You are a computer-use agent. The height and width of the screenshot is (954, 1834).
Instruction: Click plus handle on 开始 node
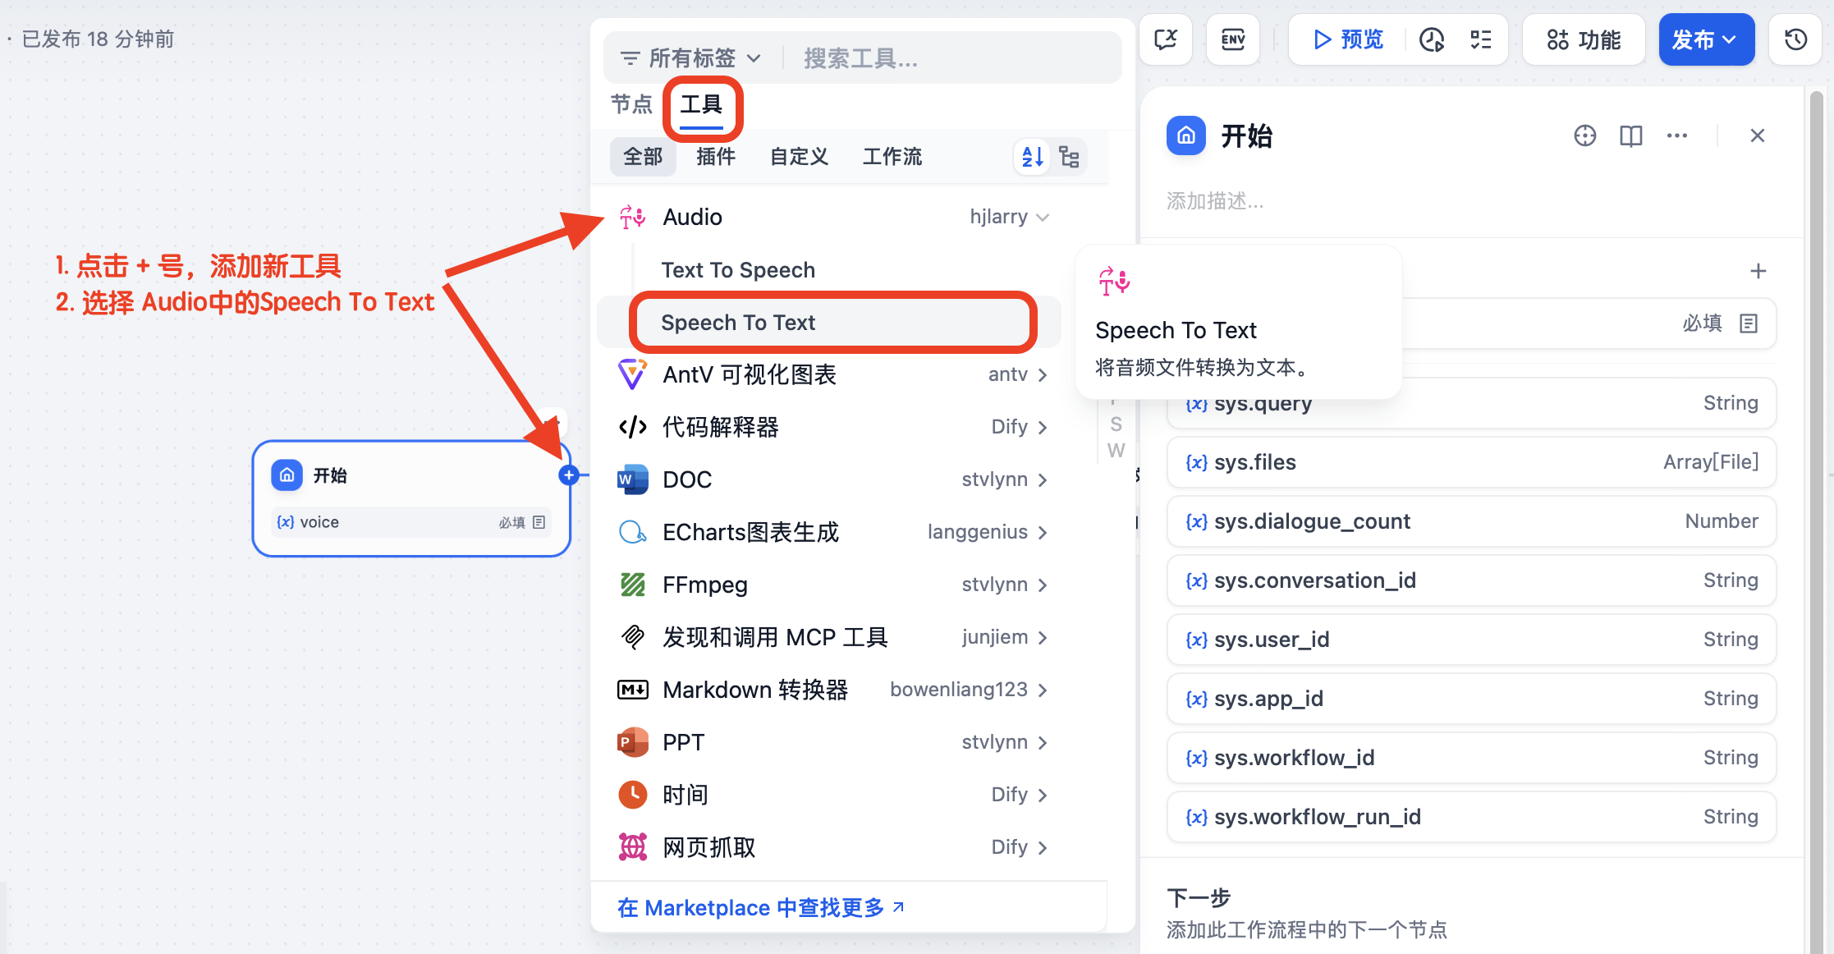(569, 475)
